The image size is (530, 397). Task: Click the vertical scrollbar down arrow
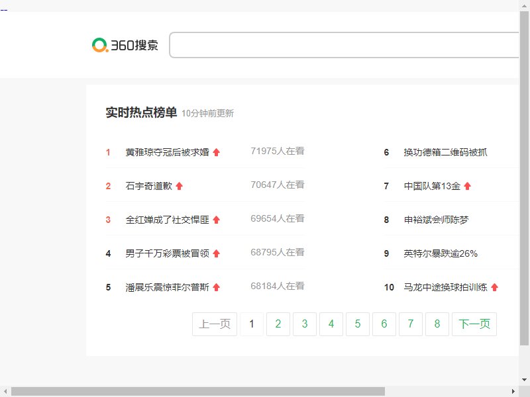tap(524, 380)
